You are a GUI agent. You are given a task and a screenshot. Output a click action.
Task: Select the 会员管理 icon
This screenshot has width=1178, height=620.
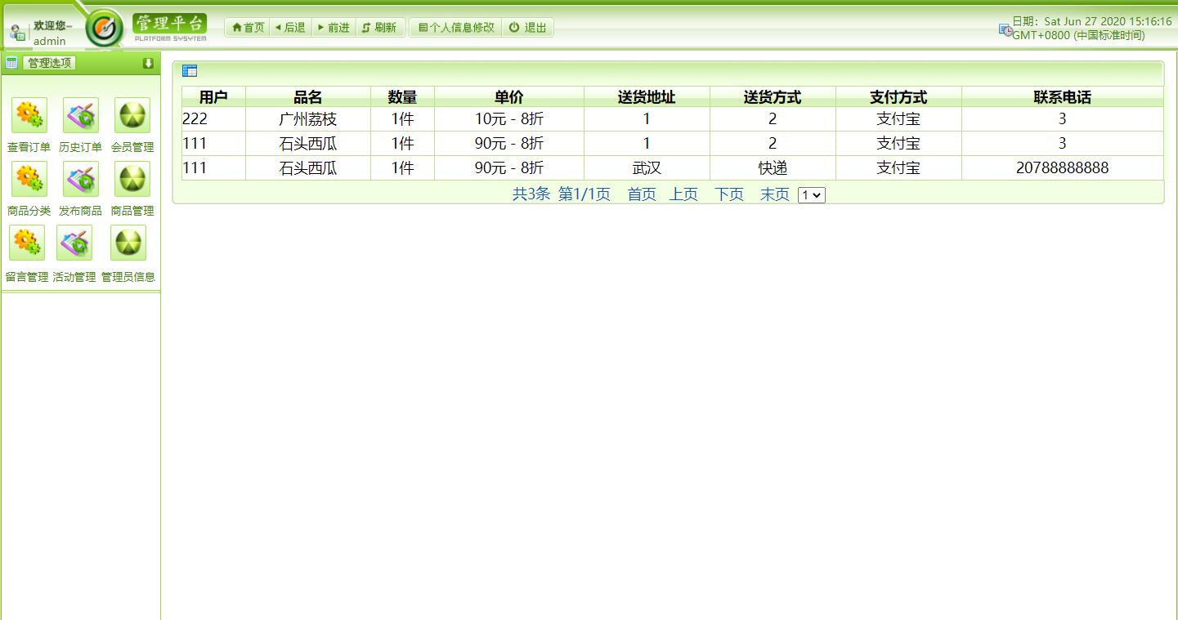pos(131,115)
